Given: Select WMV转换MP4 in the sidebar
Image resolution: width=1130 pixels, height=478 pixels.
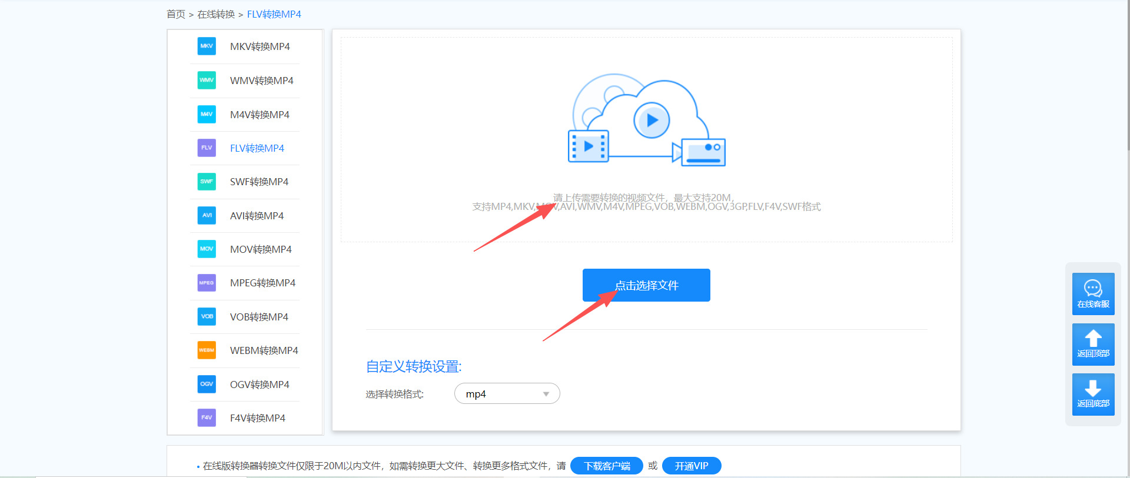Looking at the screenshot, I should click(262, 81).
